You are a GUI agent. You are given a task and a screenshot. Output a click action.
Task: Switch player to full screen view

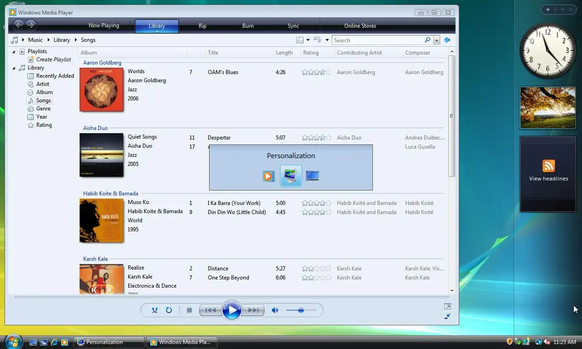[x=447, y=307]
